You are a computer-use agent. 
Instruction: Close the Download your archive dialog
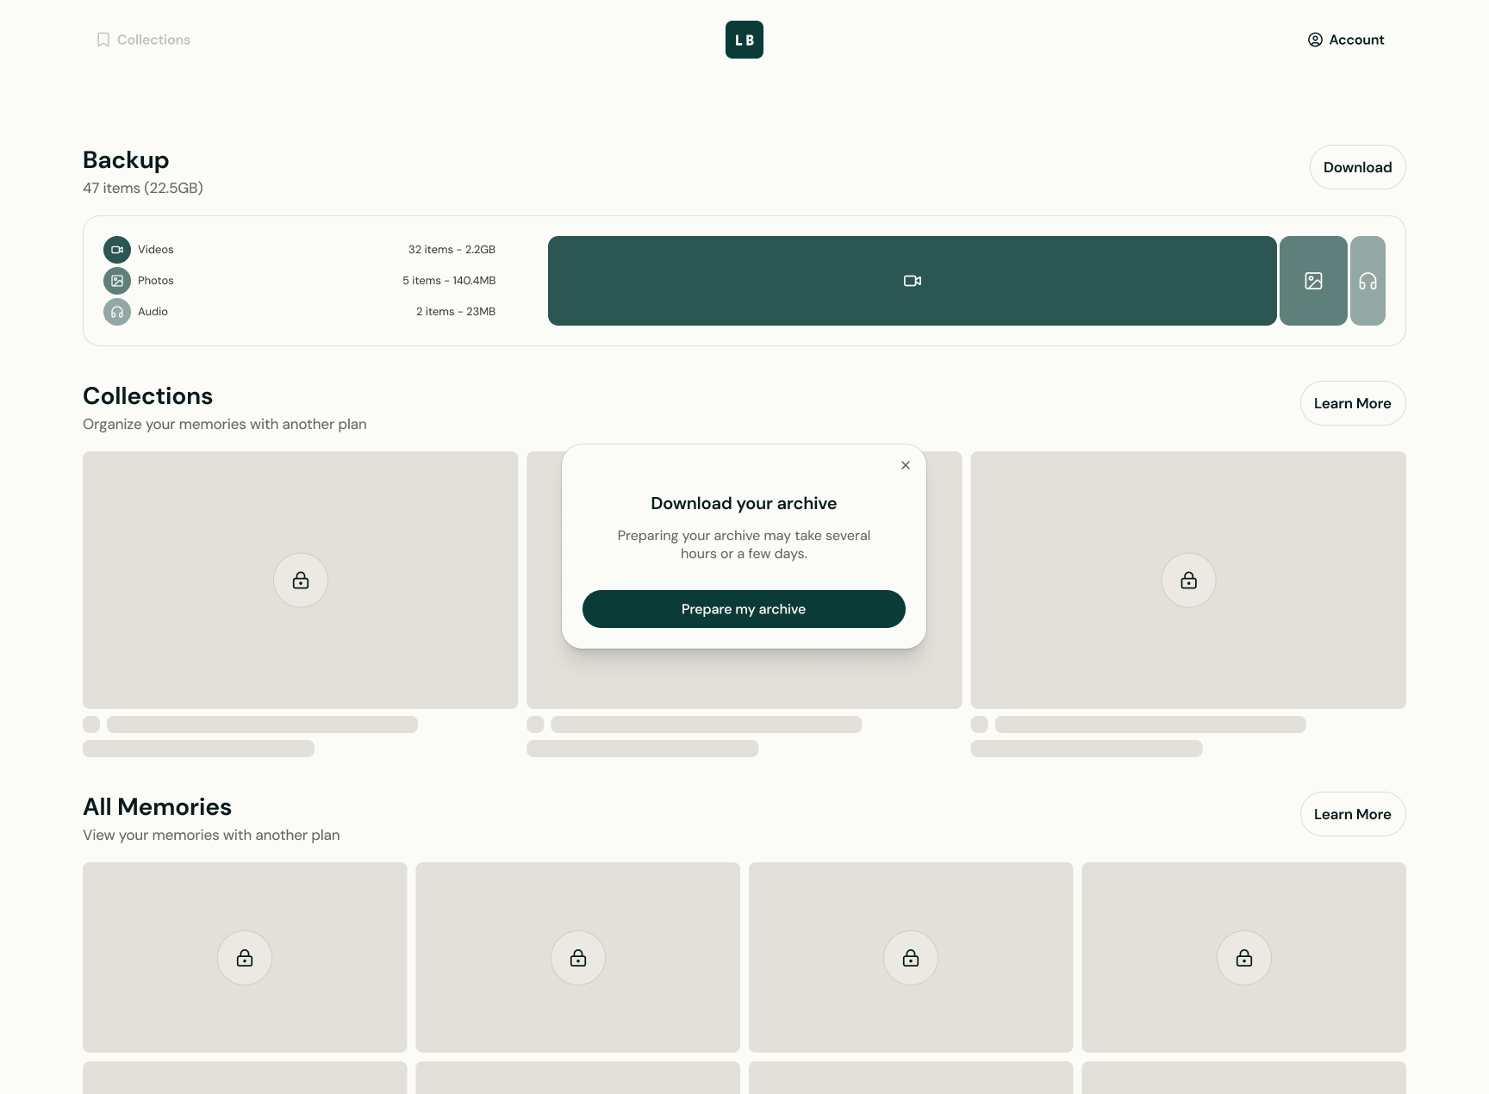tap(906, 465)
